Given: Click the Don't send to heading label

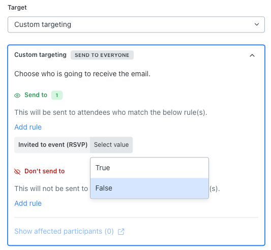Looking at the screenshot, I should 45,171.
